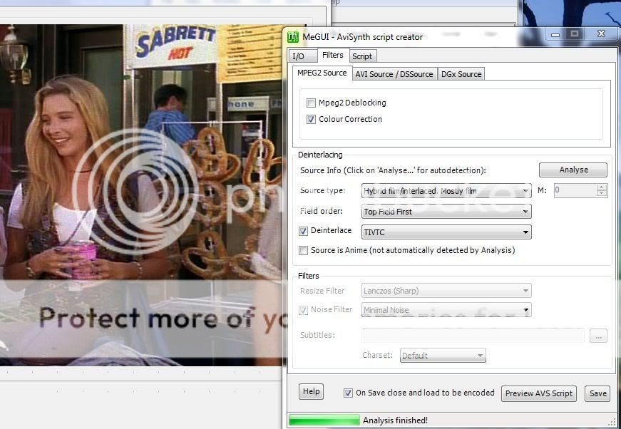Click the MeGUI application icon in title bar

(x=293, y=37)
